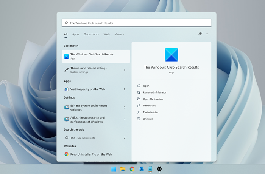Open File Explorer from the taskbar
The height and width of the screenshot is (174, 265).
(x=123, y=169)
